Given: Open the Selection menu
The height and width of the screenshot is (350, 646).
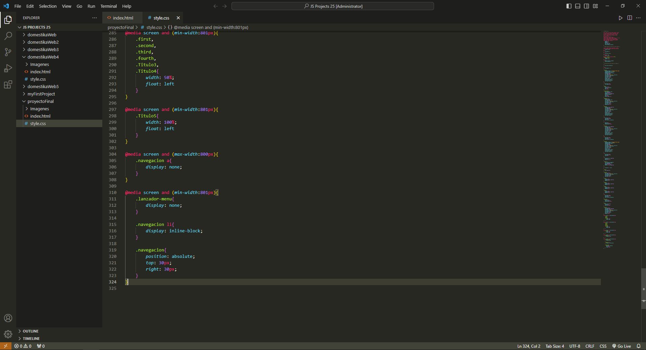Looking at the screenshot, I should pos(48,6).
